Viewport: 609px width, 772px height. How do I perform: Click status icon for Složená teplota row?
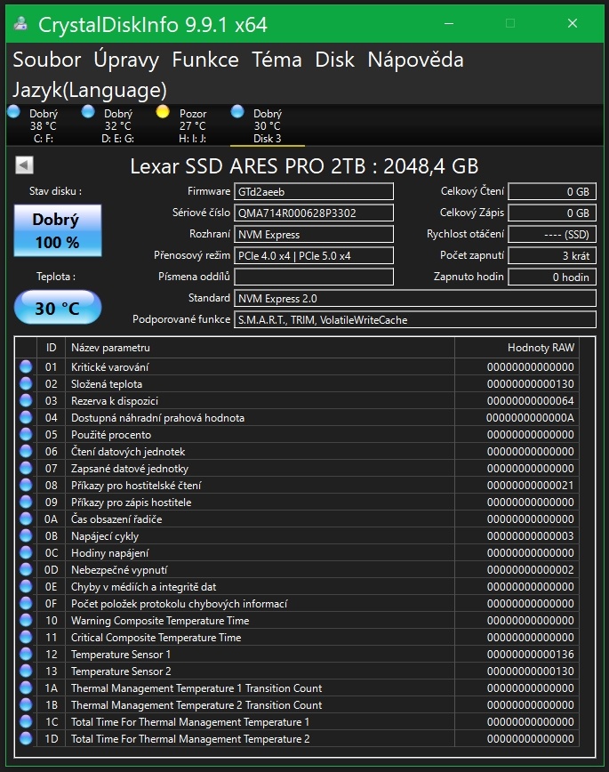click(x=26, y=383)
